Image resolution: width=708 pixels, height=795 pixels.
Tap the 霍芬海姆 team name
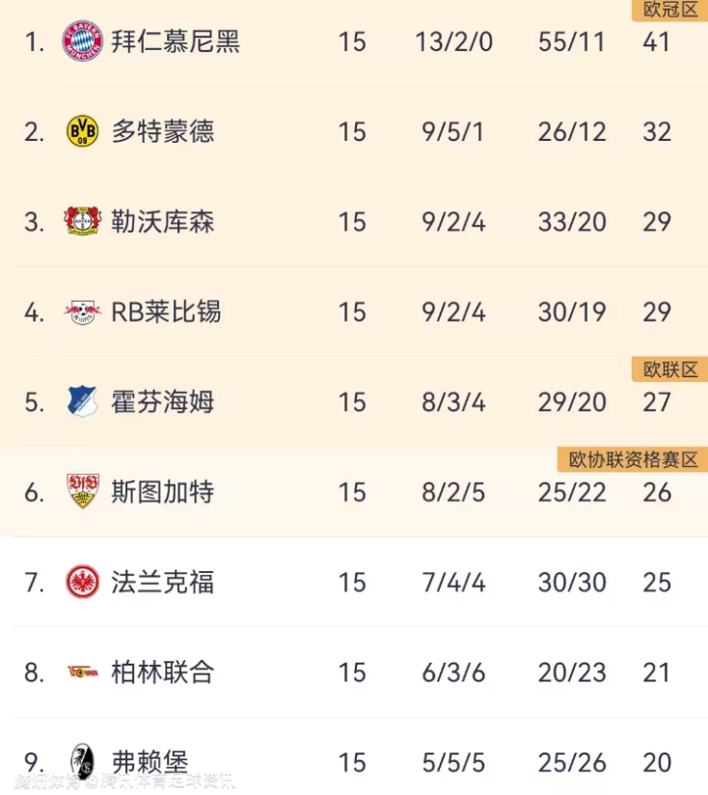click(163, 401)
